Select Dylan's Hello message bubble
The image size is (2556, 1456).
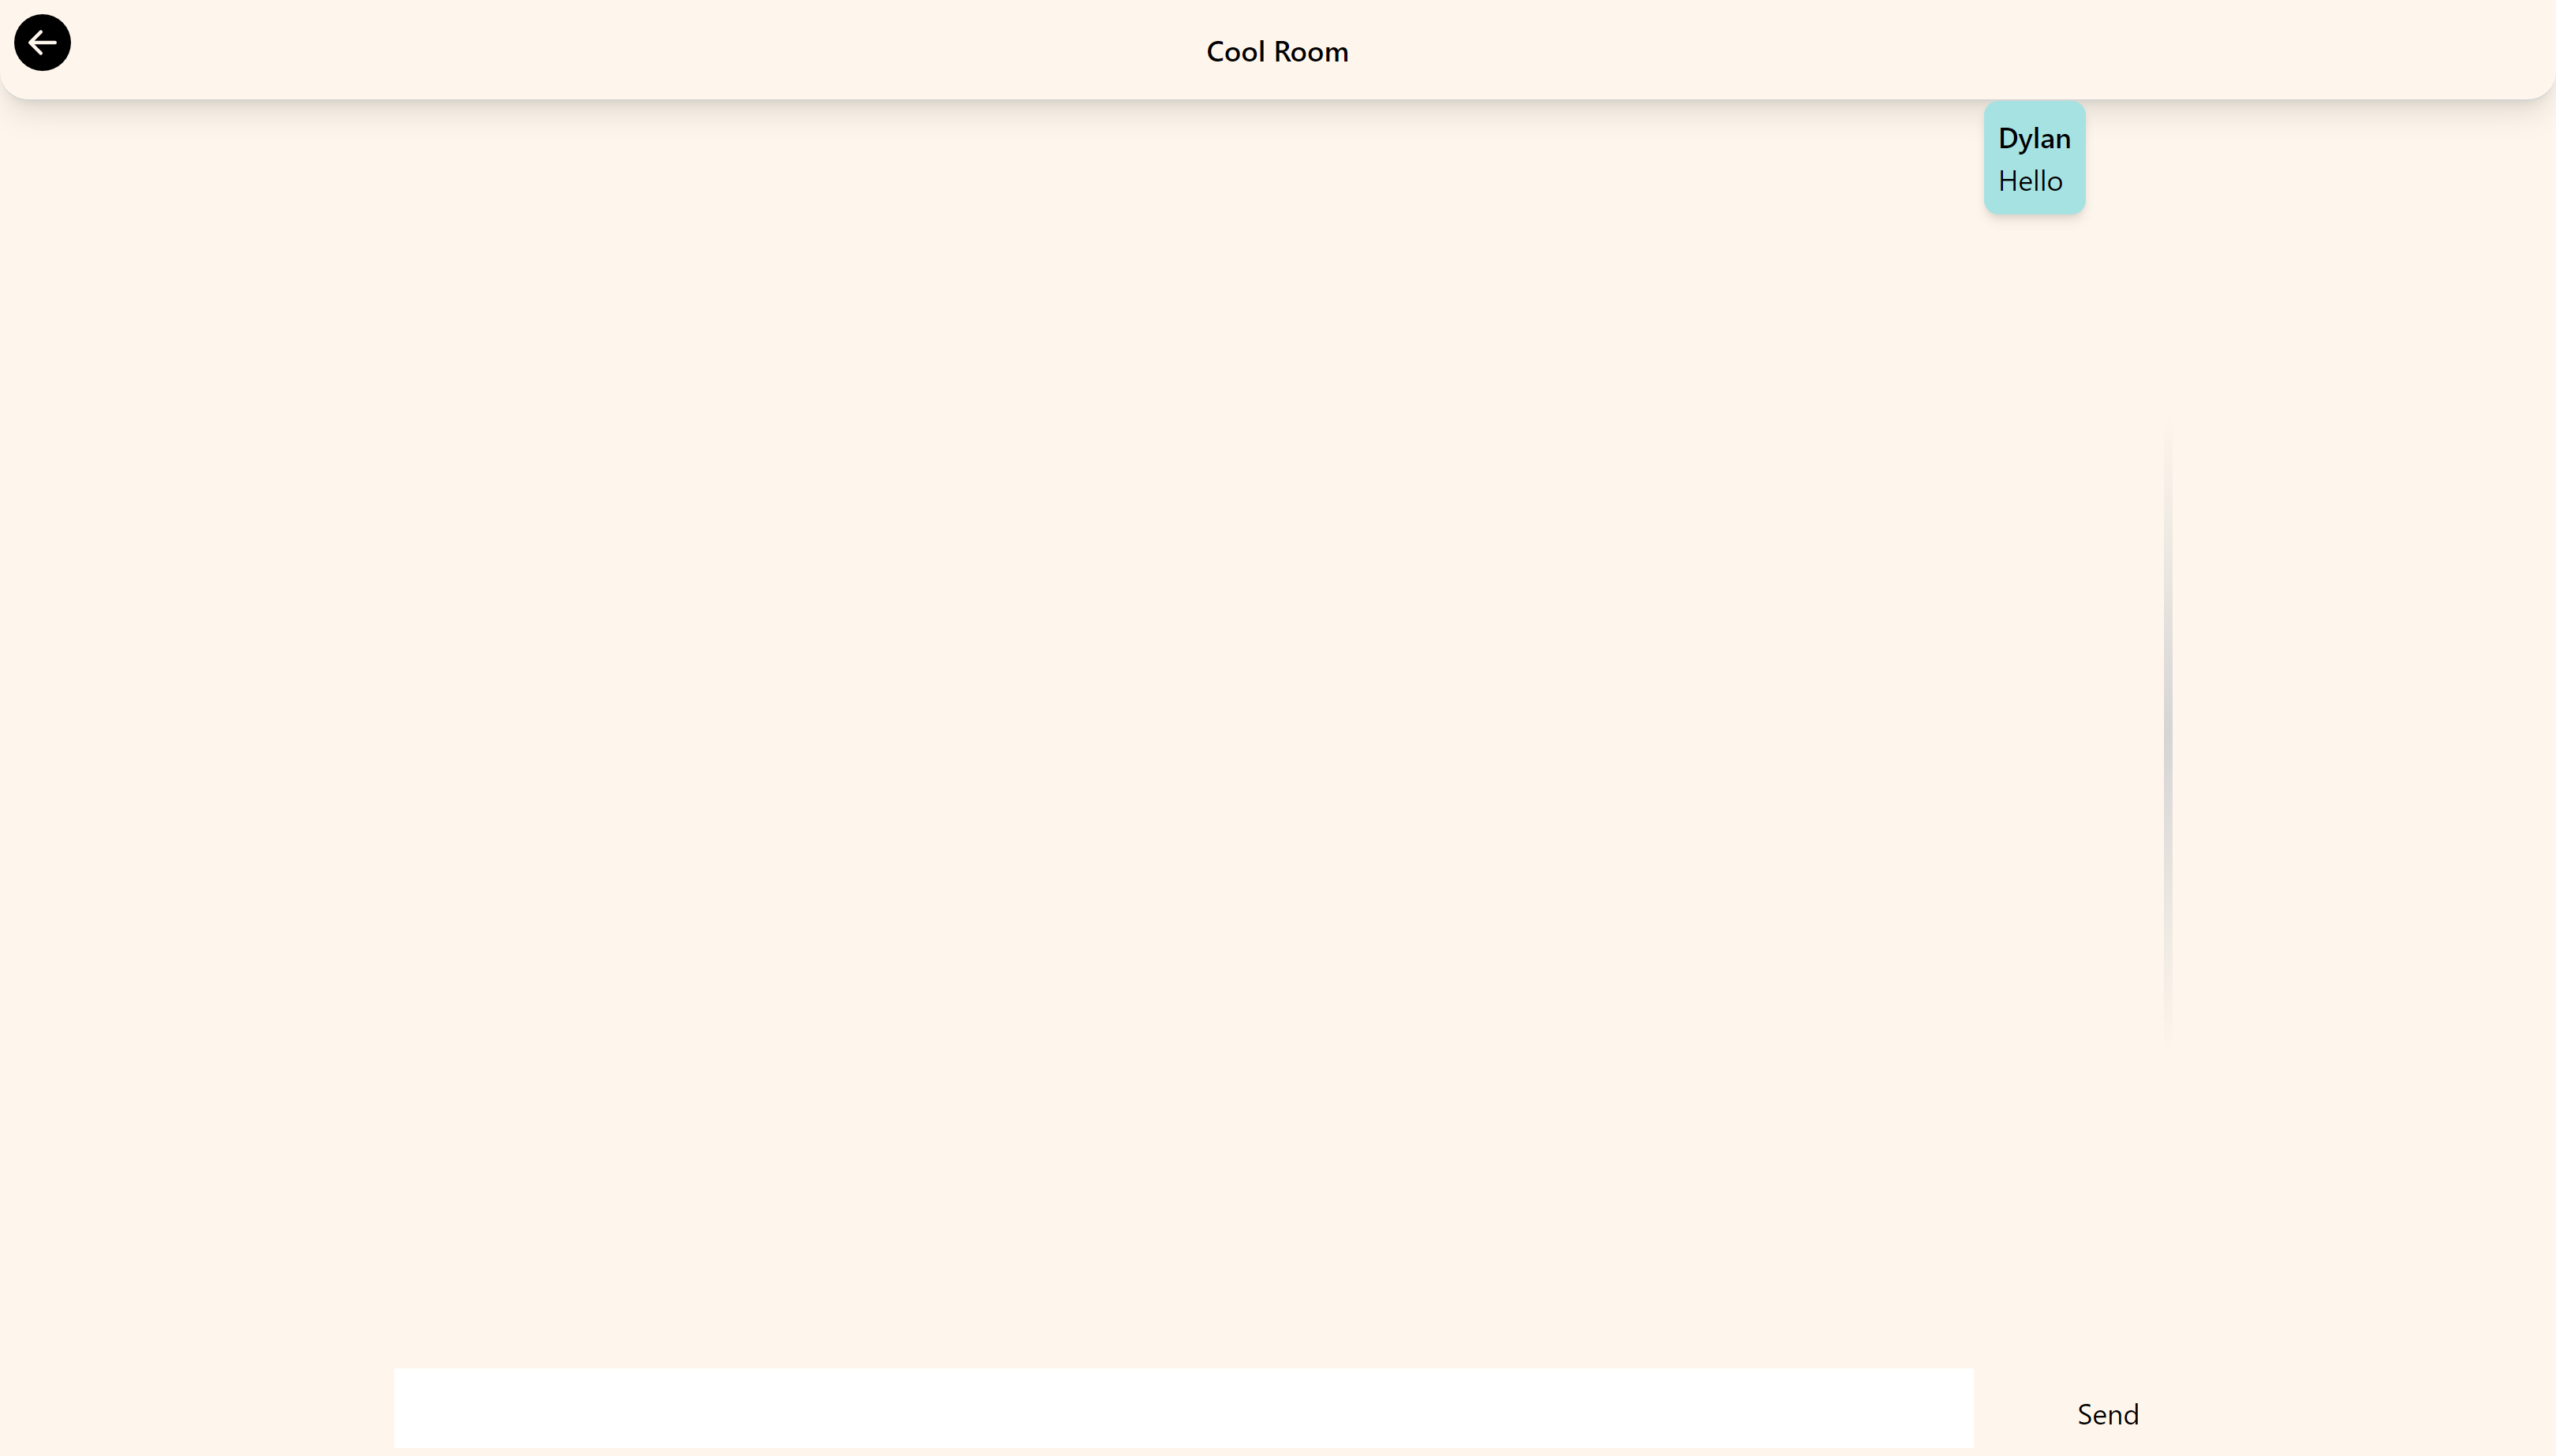[x=2035, y=158]
